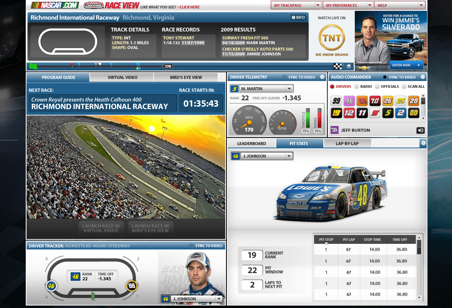Click the track Info button
This screenshot has width=452, height=308.
[298, 18]
